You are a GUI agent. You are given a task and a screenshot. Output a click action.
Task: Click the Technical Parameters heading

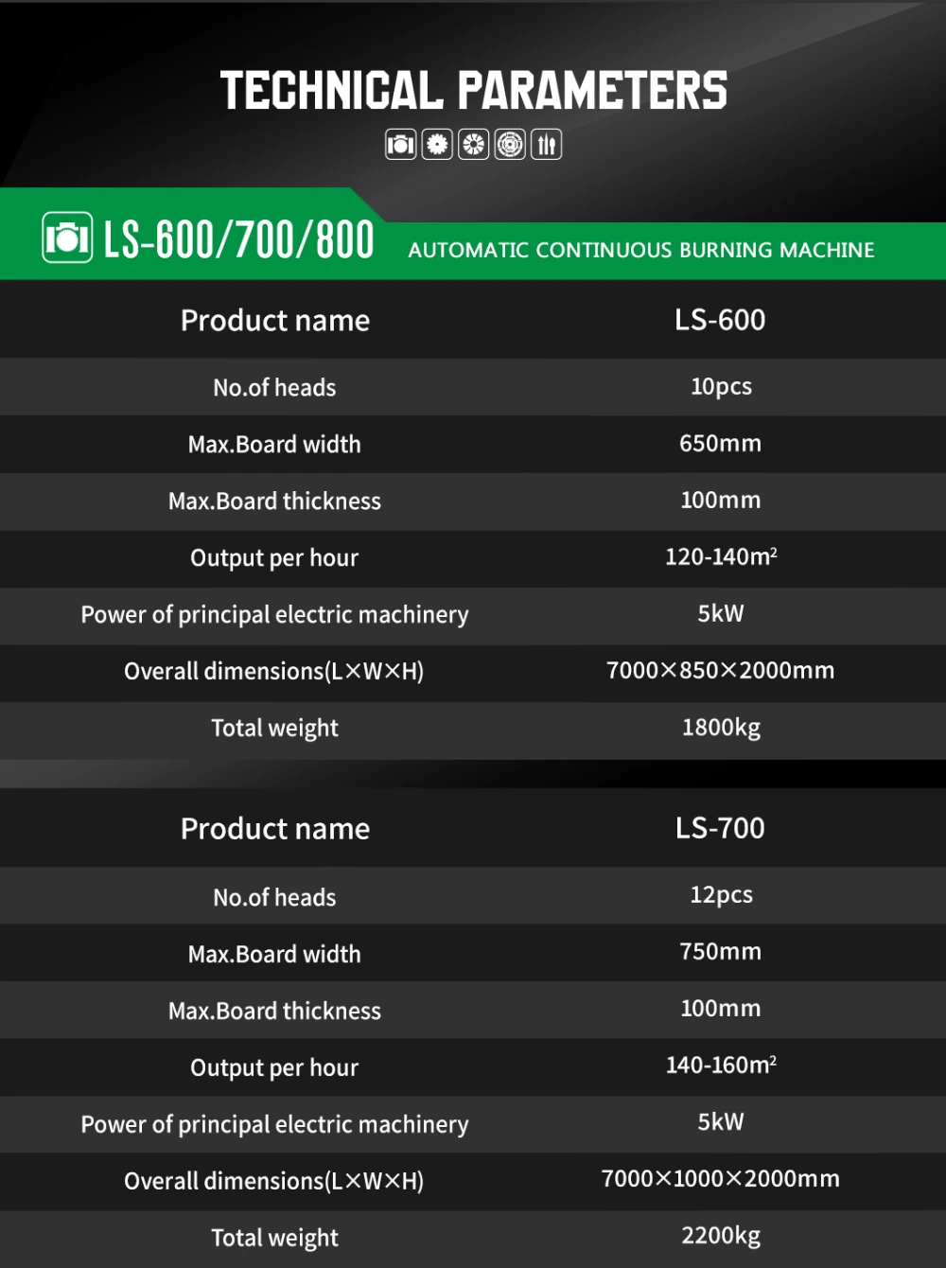(473, 91)
